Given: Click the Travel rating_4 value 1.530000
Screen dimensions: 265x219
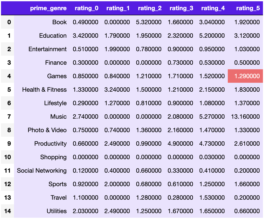Looking at the screenshot, I should [x=212, y=198].
